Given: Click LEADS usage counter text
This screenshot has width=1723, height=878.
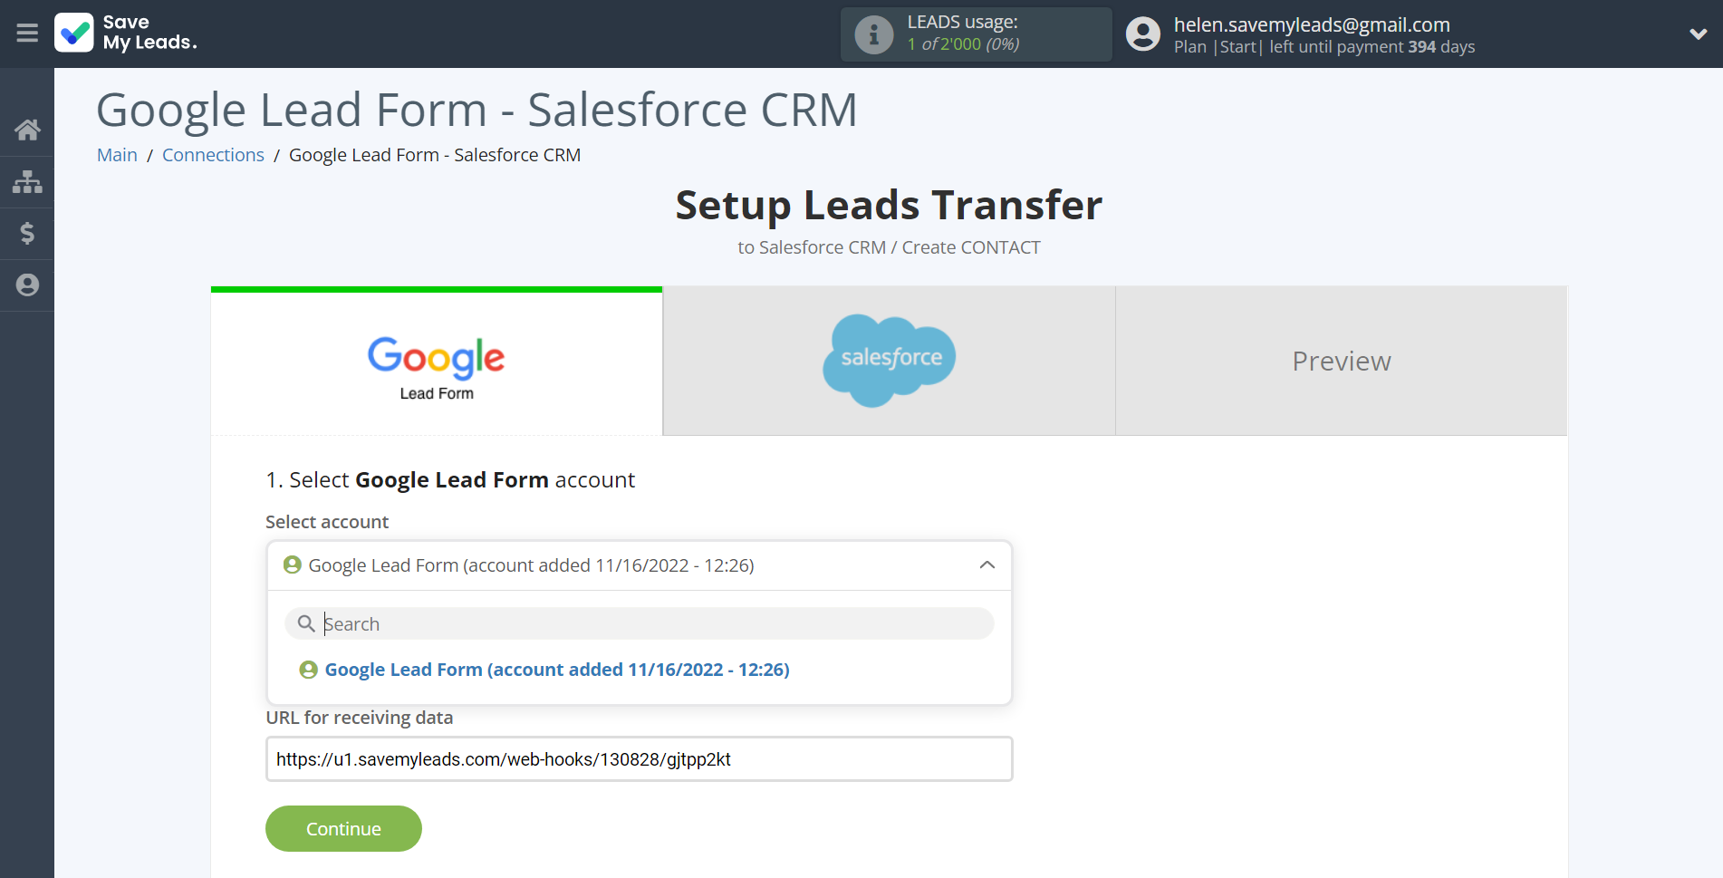Looking at the screenshot, I should 963,44.
